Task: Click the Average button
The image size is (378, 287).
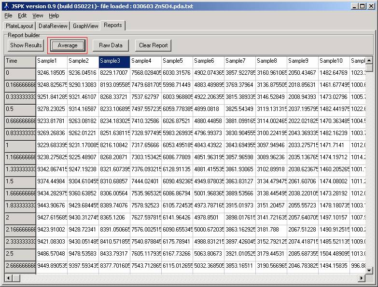Action: click(68, 45)
